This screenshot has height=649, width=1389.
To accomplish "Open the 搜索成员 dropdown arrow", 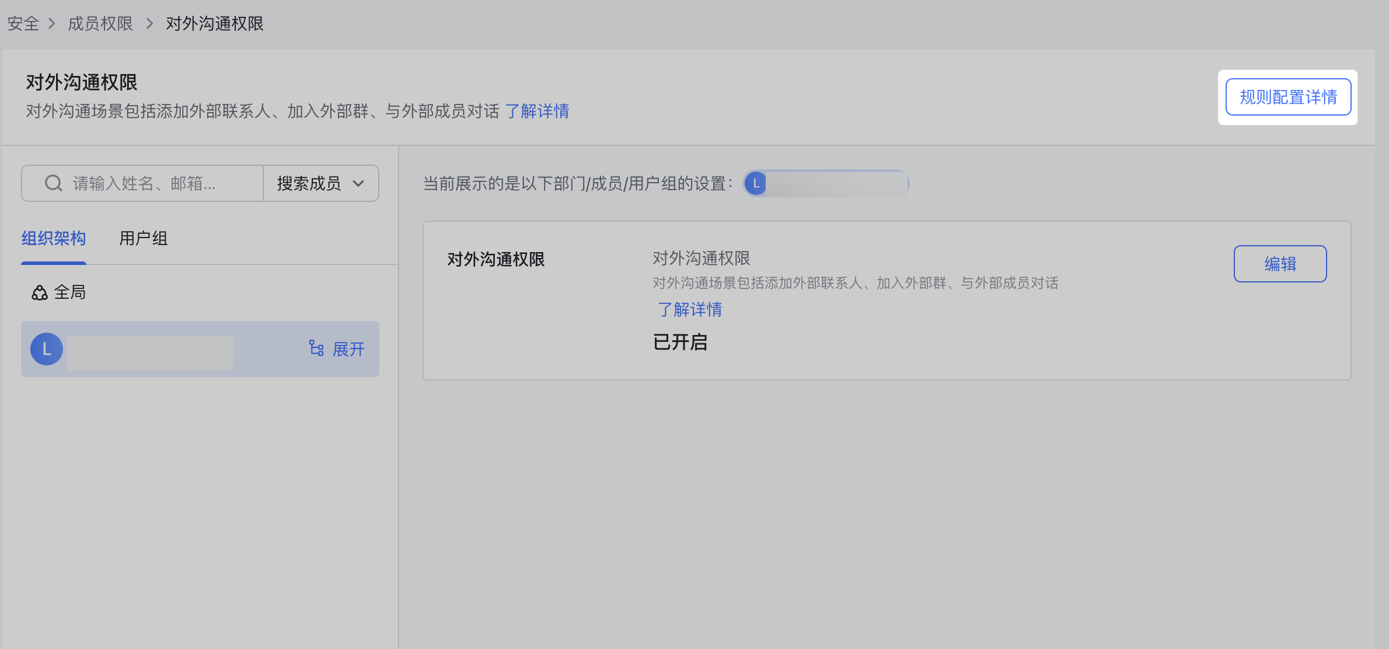I will (x=358, y=183).
